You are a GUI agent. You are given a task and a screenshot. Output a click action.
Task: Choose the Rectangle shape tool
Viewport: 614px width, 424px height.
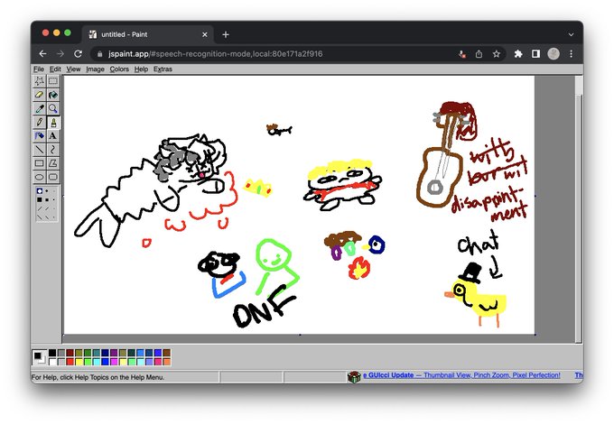[39, 163]
